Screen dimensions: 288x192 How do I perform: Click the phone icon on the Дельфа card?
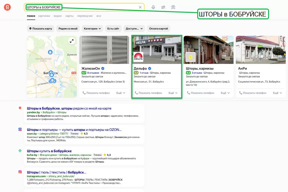pos(136,93)
